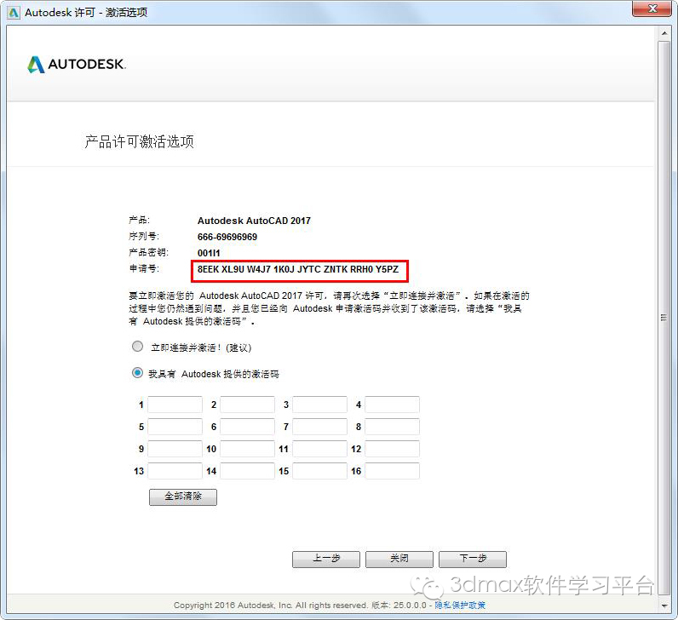Viewport: 678px width, 620px height.
Task: Go back with the 上一步 button
Action: (x=326, y=559)
